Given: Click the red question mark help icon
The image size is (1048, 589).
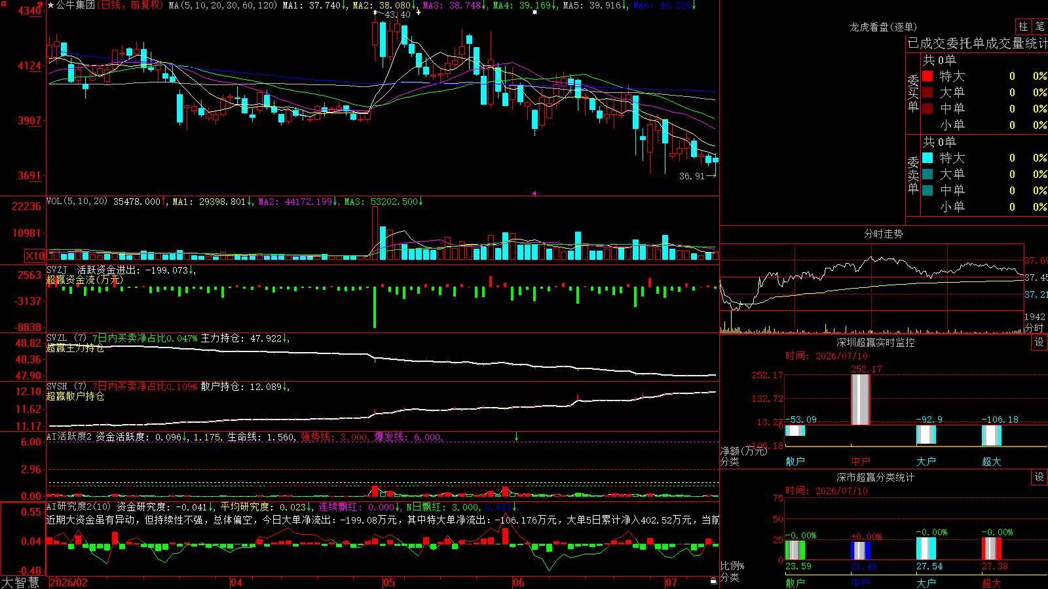Looking at the screenshot, I should coord(39,5).
